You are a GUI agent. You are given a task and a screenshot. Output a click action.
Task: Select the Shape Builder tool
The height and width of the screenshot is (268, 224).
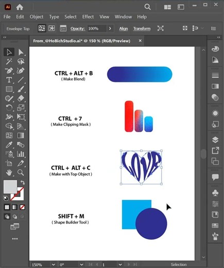[x=9, y=126]
